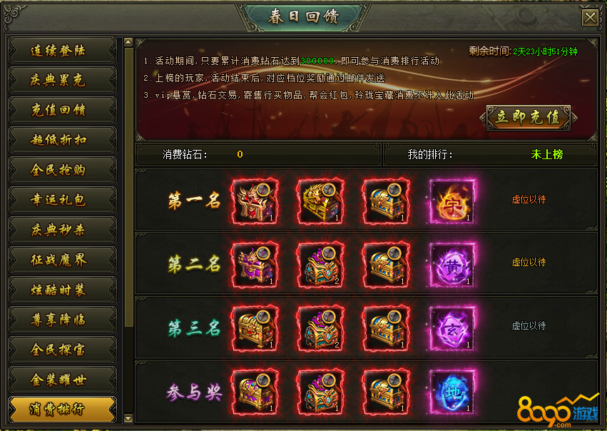Screen dimensions: 607x431
Task: Select the third place 玄 rune reward
Action: tap(452, 328)
